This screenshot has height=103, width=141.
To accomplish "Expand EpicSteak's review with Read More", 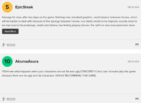I will tap(10, 31).
